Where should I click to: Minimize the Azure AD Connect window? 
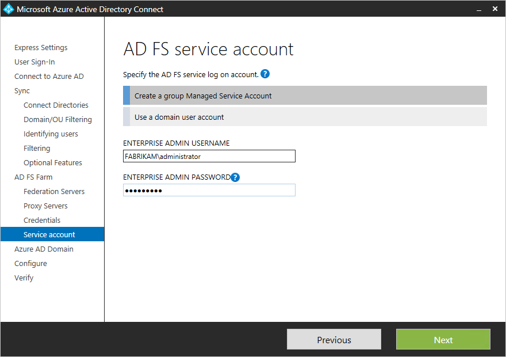click(x=478, y=9)
